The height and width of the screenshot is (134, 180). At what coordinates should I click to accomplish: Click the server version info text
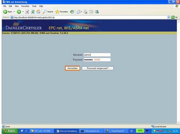[x=35, y=33]
